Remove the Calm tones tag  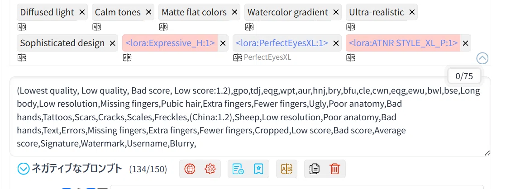[x=148, y=12]
